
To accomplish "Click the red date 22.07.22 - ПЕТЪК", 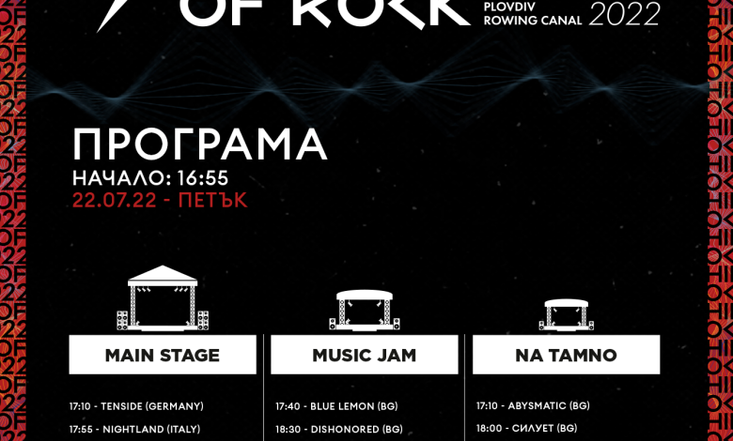I will tap(160, 200).
